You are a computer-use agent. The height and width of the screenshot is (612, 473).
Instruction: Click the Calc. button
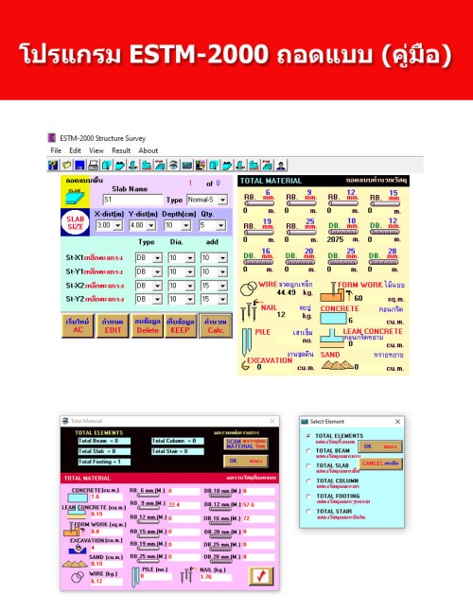tap(216, 325)
